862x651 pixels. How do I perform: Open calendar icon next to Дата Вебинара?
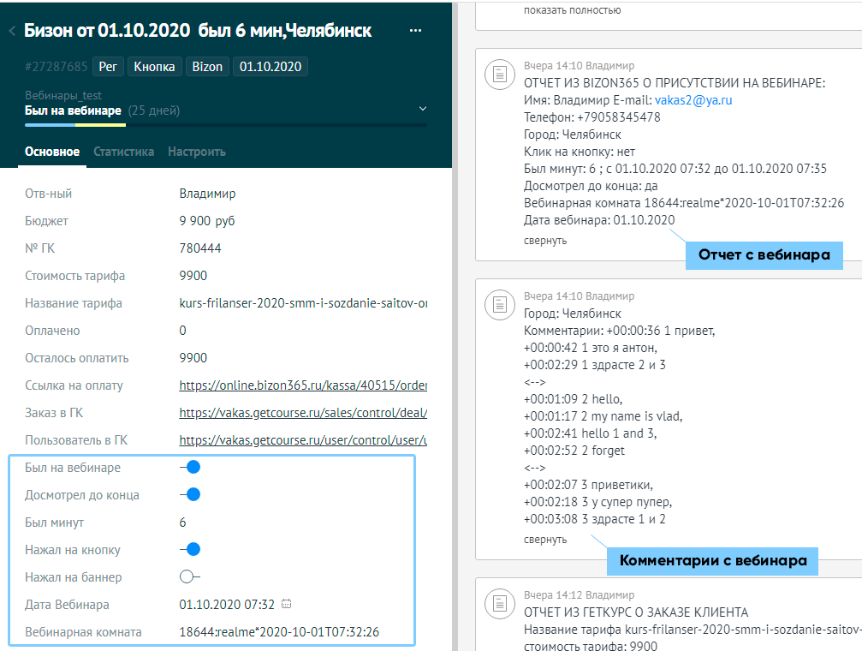pyautogui.click(x=287, y=605)
